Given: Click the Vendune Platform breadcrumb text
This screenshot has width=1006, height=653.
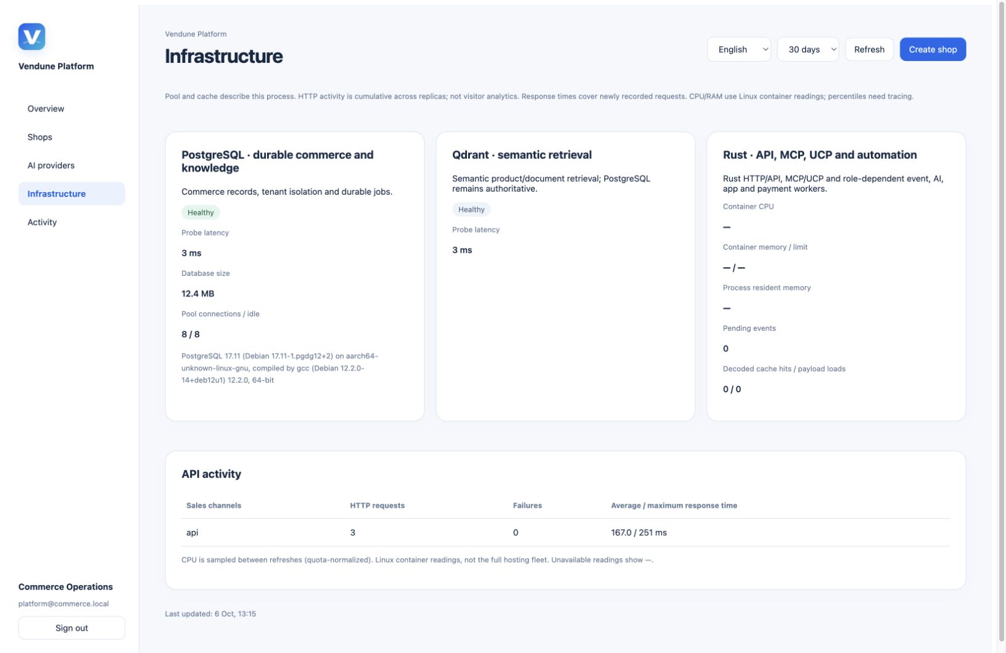Looking at the screenshot, I should pyautogui.click(x=196, y=34).
